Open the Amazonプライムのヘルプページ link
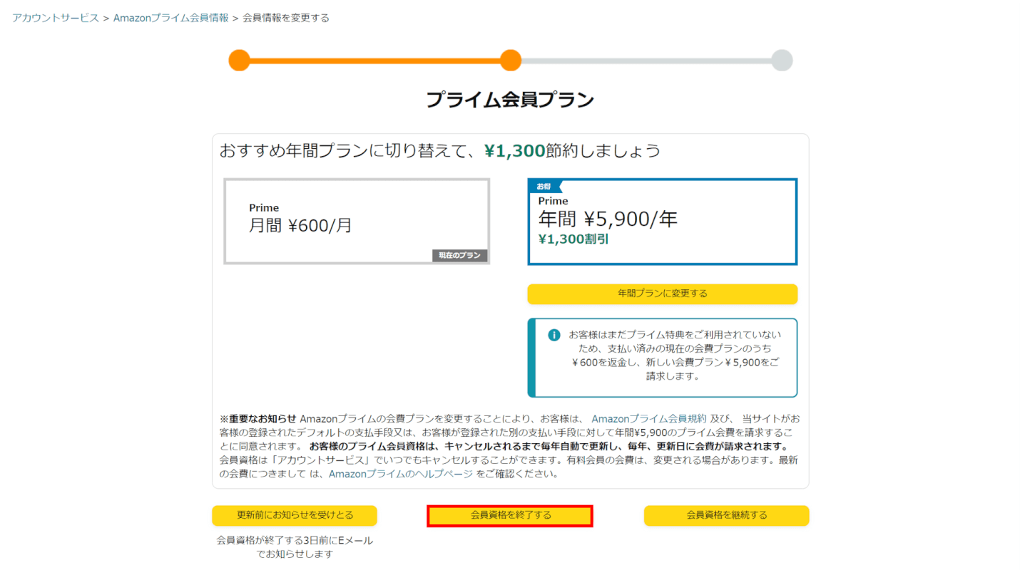 point(401,474)
